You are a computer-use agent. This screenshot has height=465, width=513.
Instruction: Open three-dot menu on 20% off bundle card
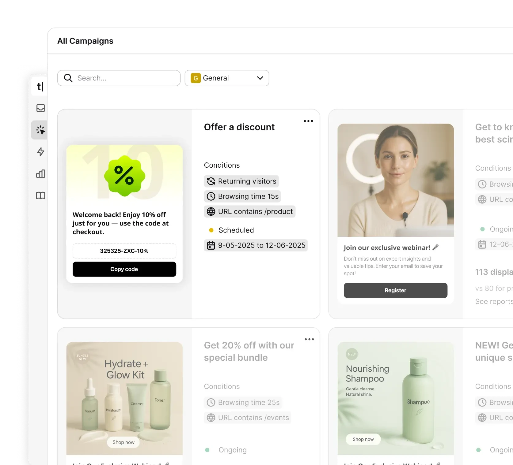click(309, 339)
